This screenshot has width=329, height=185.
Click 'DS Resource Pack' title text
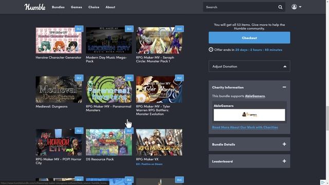[x=100, y=159]
